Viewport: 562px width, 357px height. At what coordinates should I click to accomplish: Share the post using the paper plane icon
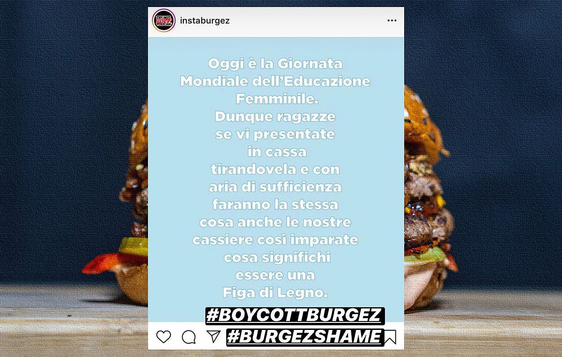tap(213, 336)
